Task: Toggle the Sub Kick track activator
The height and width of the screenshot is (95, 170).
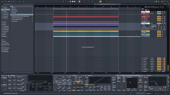Action: click(x=159, y=18)
